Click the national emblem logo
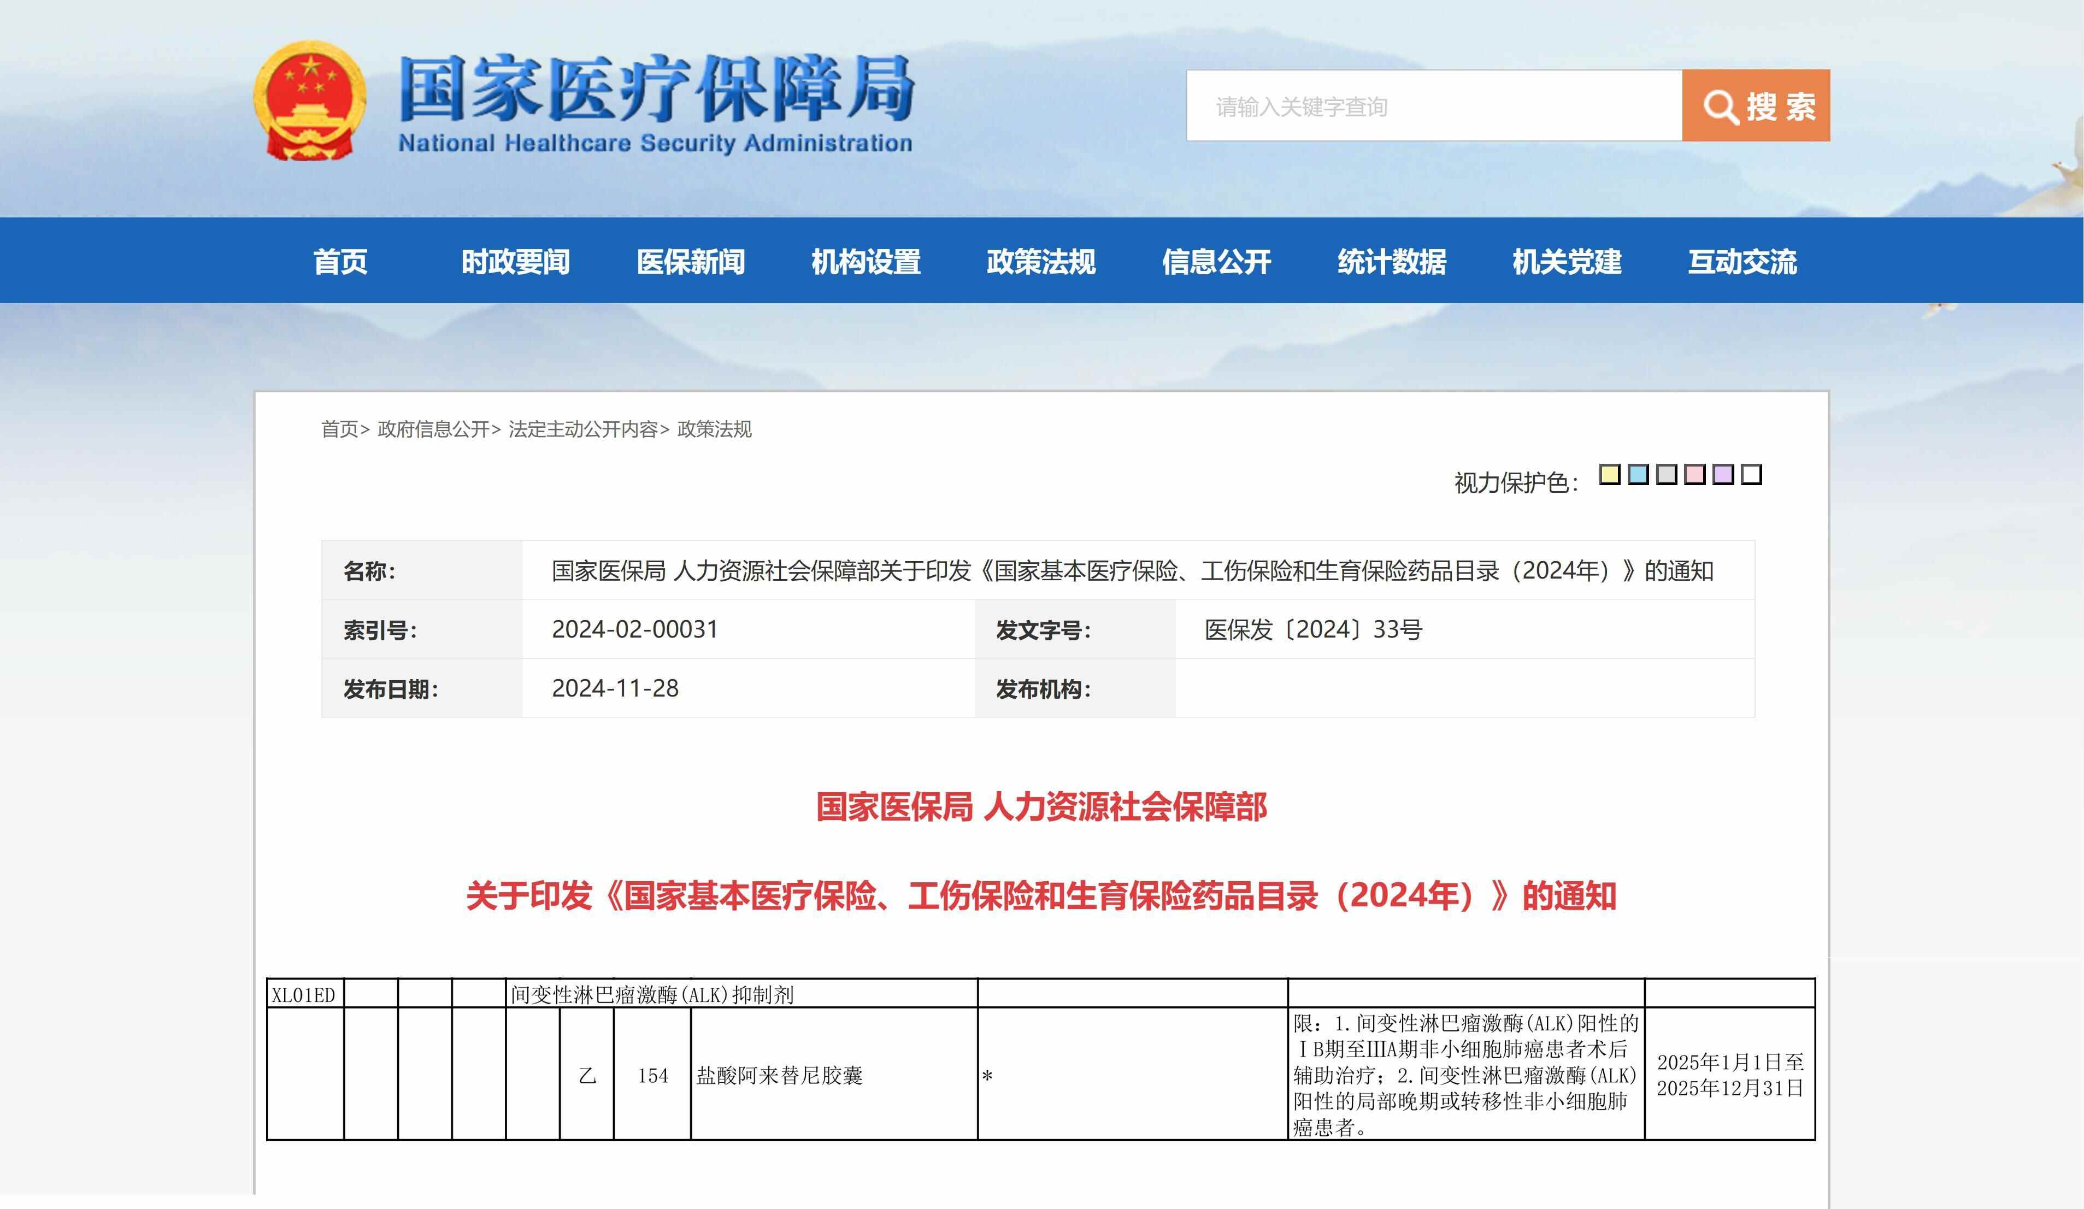 tap(309, 102)
